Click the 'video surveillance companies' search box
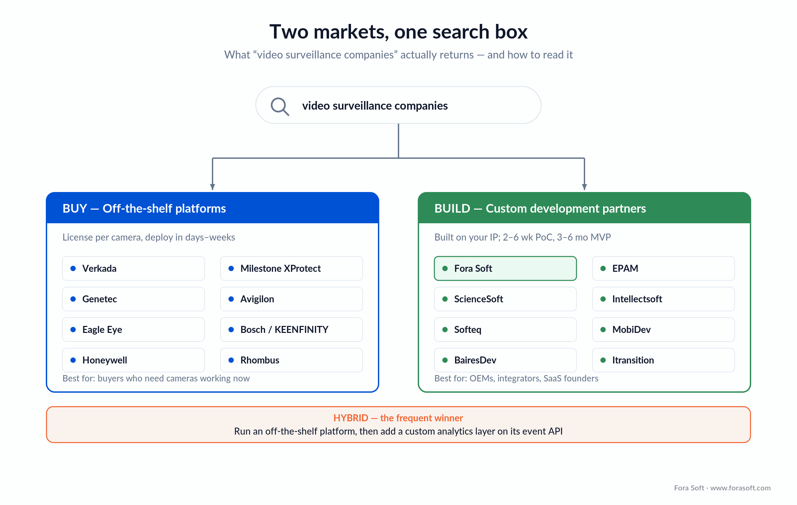797x505 pixels. point(398,105)
